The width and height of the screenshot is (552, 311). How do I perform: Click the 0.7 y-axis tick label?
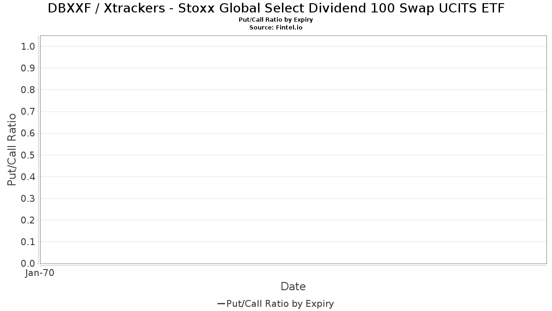[x=28, y=111]
